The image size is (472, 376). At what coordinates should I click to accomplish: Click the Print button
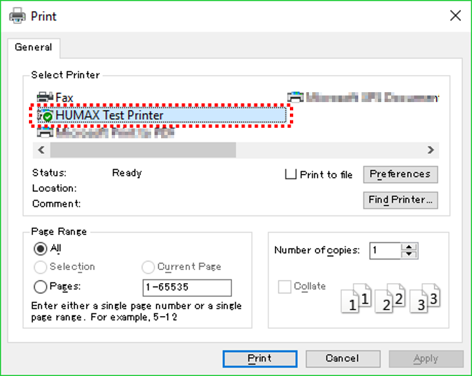pos(260,358)
